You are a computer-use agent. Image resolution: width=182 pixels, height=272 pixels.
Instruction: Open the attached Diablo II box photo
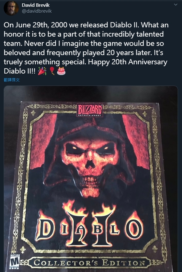[x=91, y=179]
